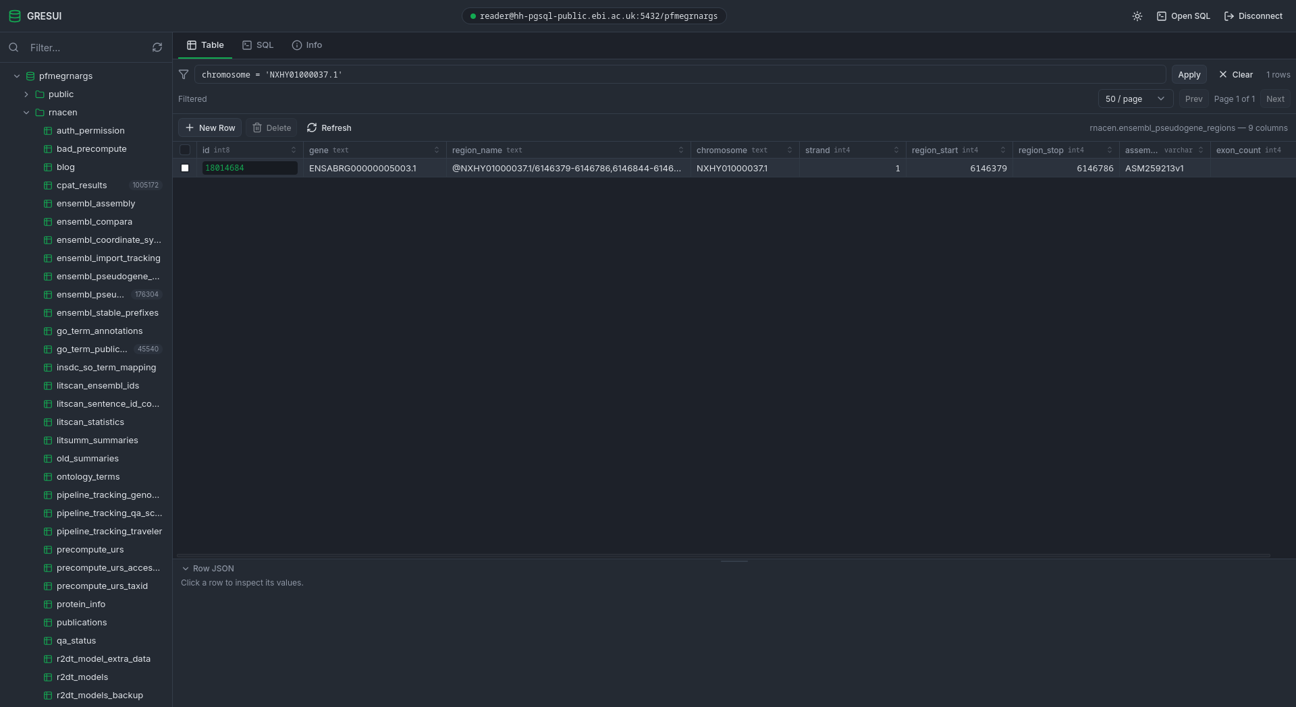Toggle the select-all rows header checkbox
Screen dimensions: 1296x707
[x=185, y=150]
